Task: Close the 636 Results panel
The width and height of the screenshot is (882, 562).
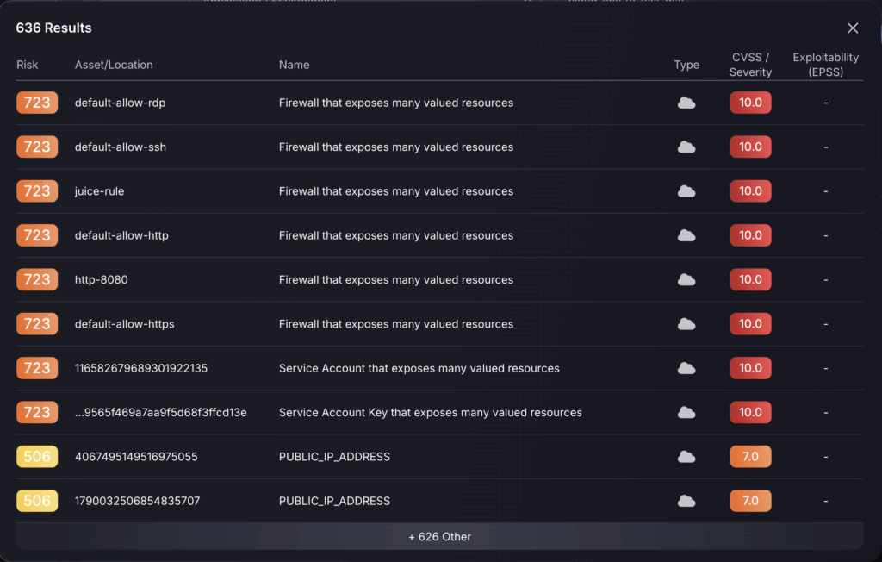Action: point(853,28)
